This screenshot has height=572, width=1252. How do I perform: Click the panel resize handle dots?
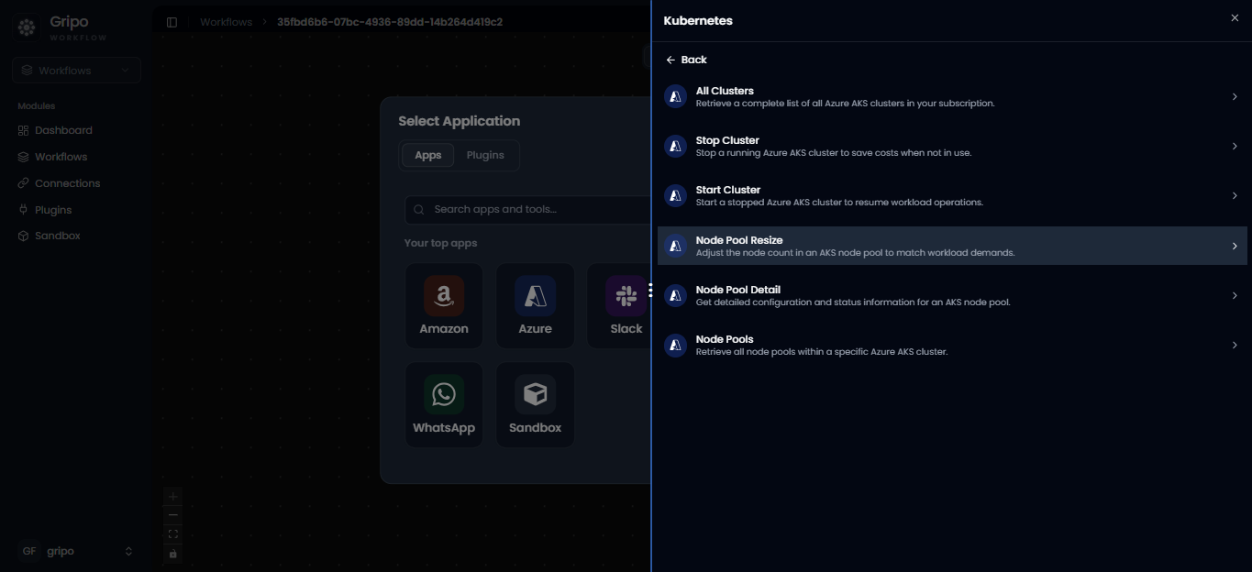point(650,291)
